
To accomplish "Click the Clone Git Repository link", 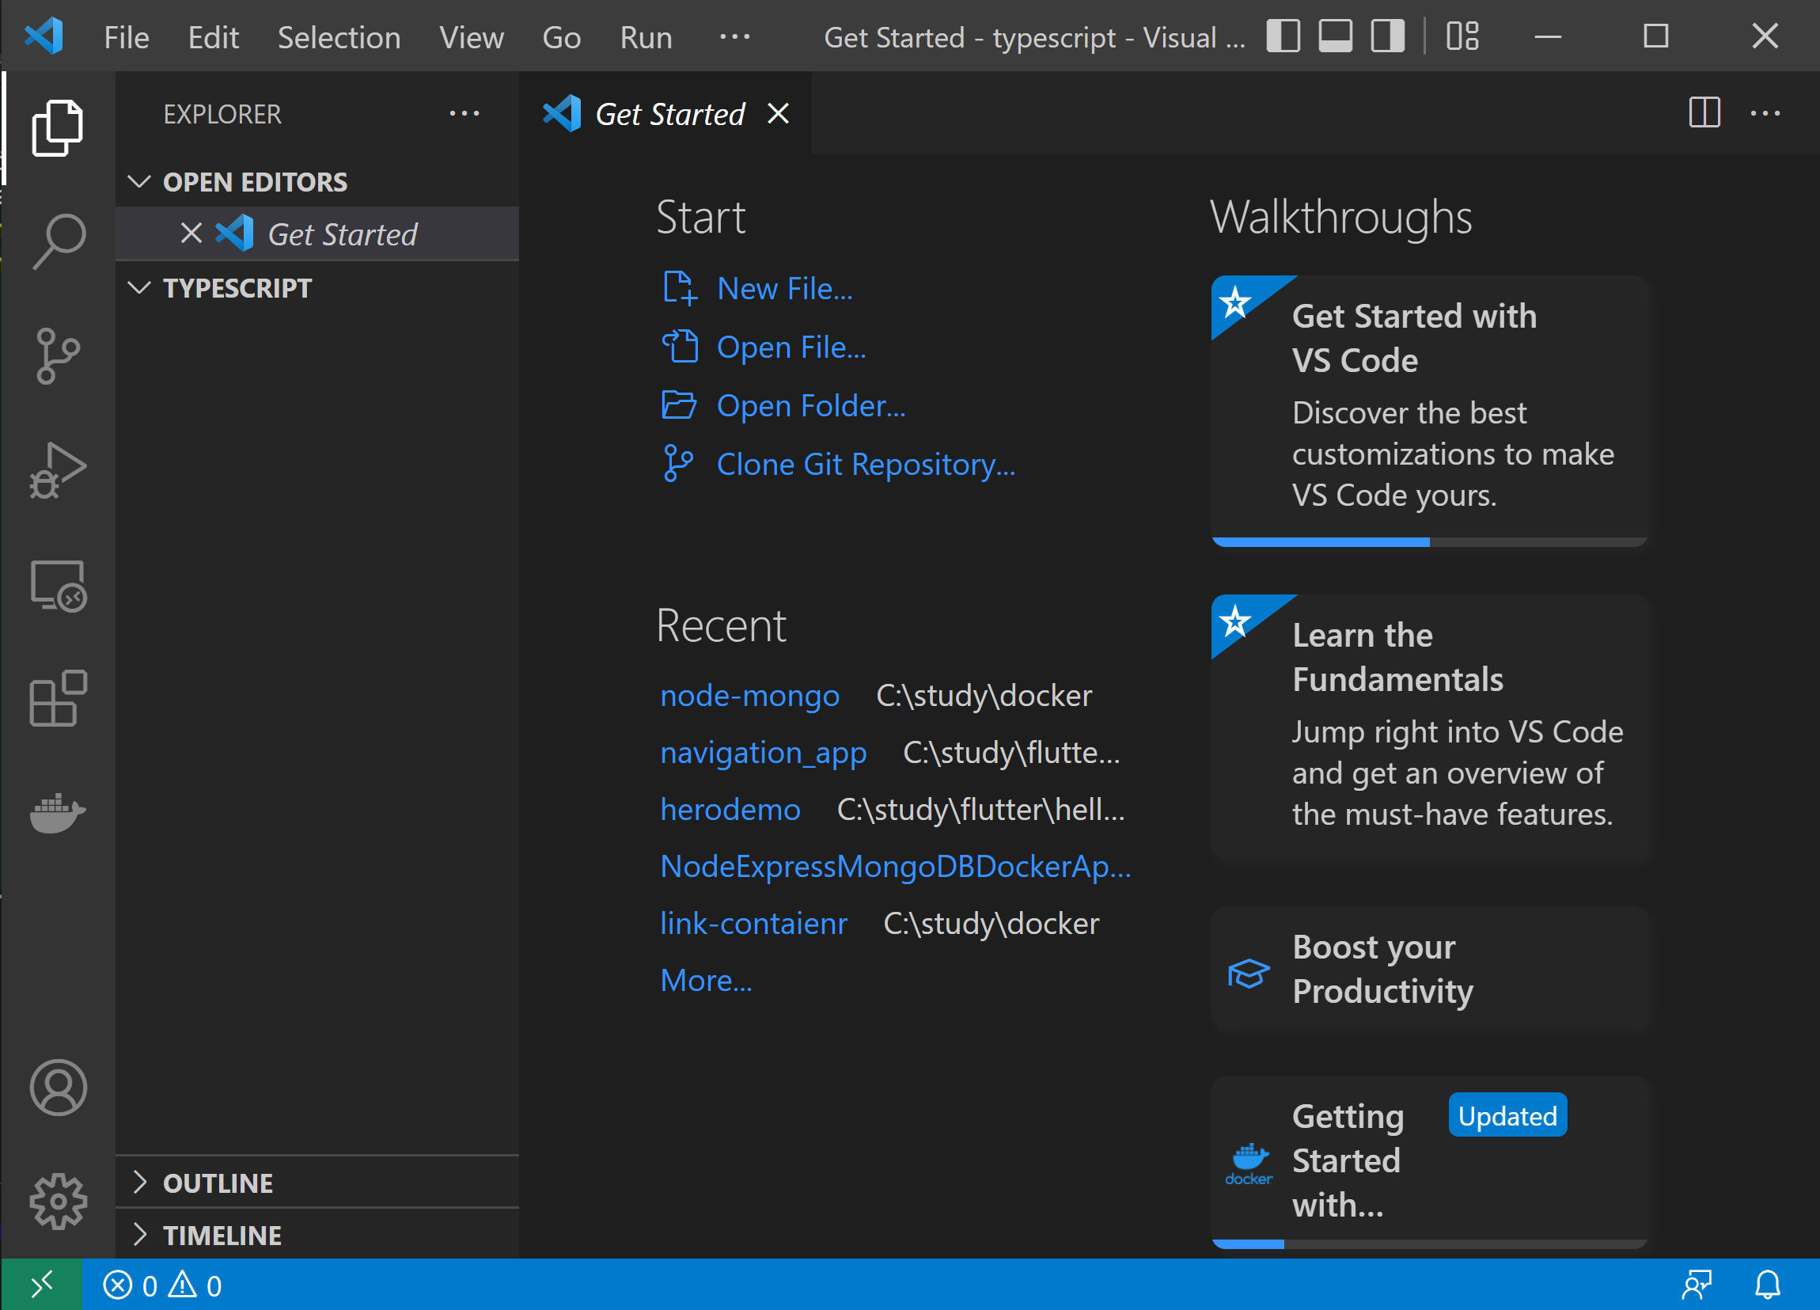I will 865,465.
